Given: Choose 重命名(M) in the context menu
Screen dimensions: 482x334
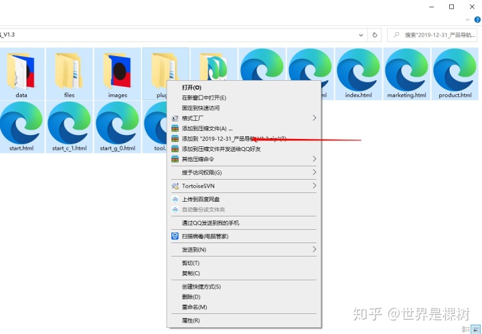Looking at the screenshot, I should click(244, 307).
